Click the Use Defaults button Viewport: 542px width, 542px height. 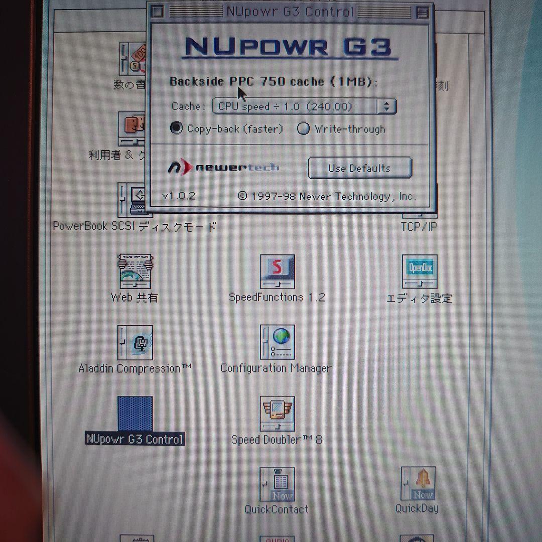(x=360, y=168)
